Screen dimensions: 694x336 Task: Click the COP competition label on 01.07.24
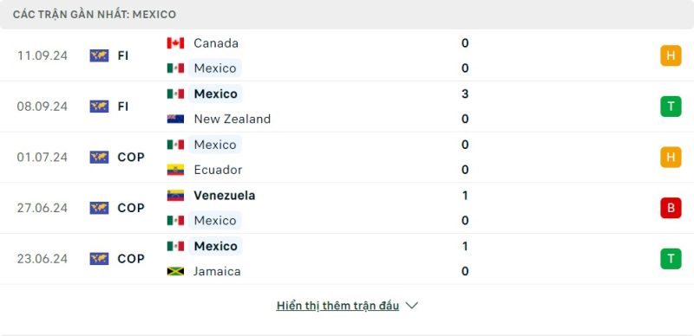(x=131, y=157)
